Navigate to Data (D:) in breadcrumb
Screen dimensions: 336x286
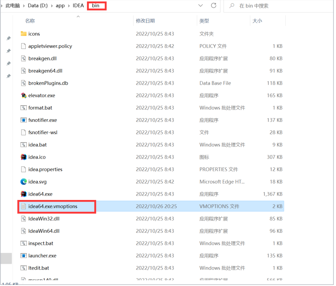pos(38,6)
